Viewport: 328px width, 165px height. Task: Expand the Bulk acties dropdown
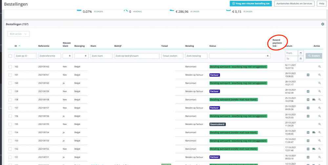click(x=18, y=34)
